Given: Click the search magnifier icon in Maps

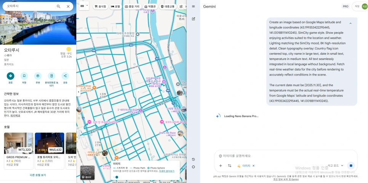Looking at the screenshot, I should click(58, 6).
